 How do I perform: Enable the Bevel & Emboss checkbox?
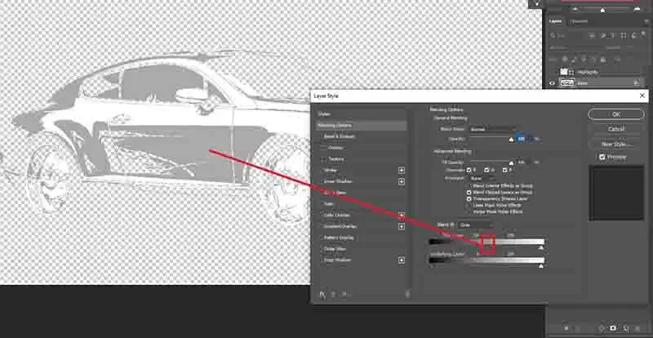click(x=321, y=136)
